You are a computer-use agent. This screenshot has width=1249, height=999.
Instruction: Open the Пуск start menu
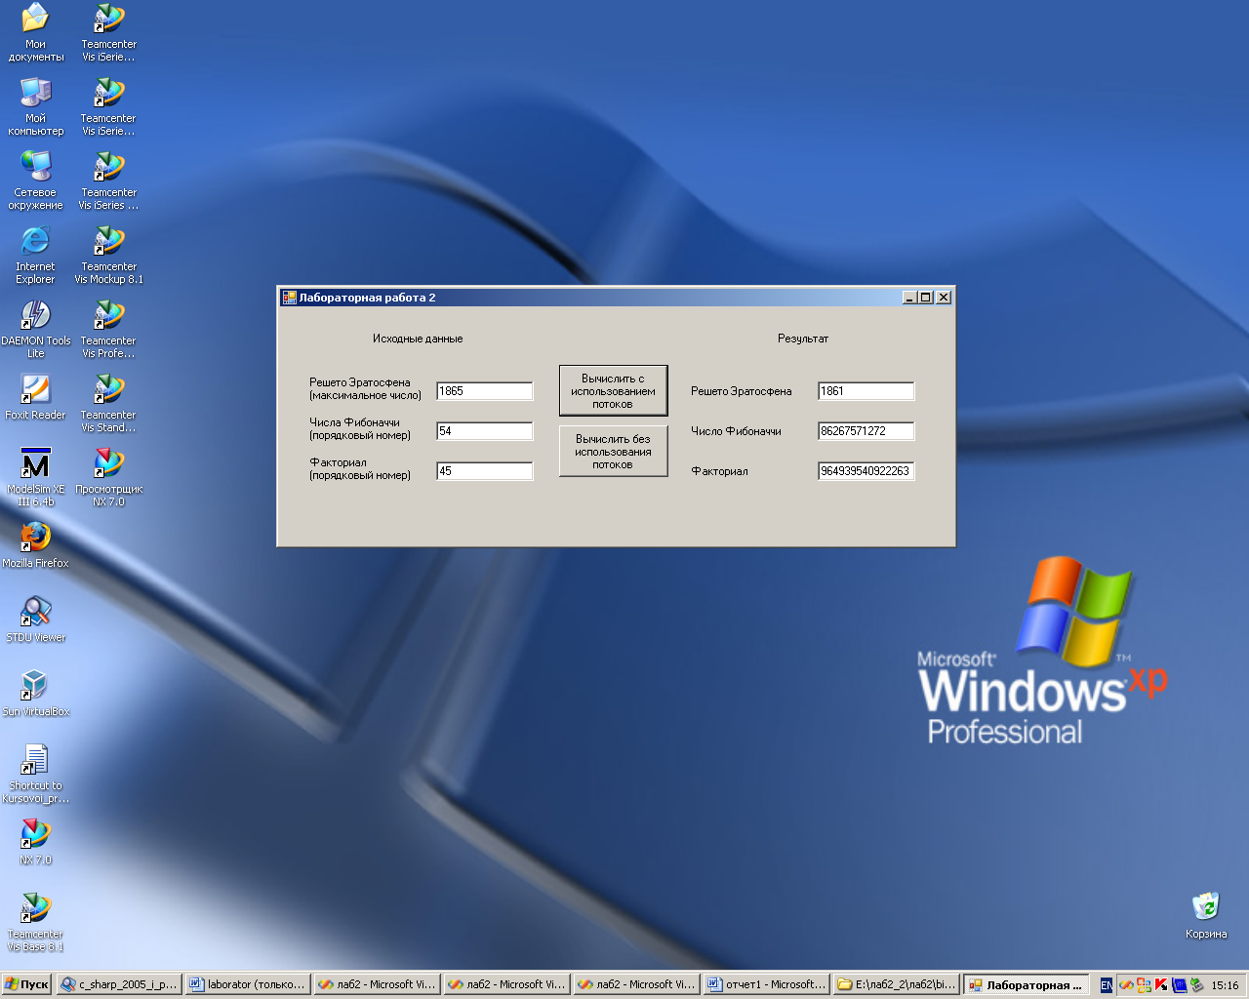pos(27,985)
